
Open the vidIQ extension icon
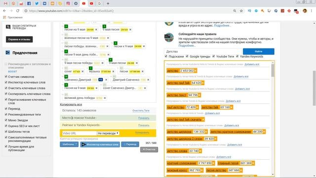pyautogui.click(x=249, y=11)
